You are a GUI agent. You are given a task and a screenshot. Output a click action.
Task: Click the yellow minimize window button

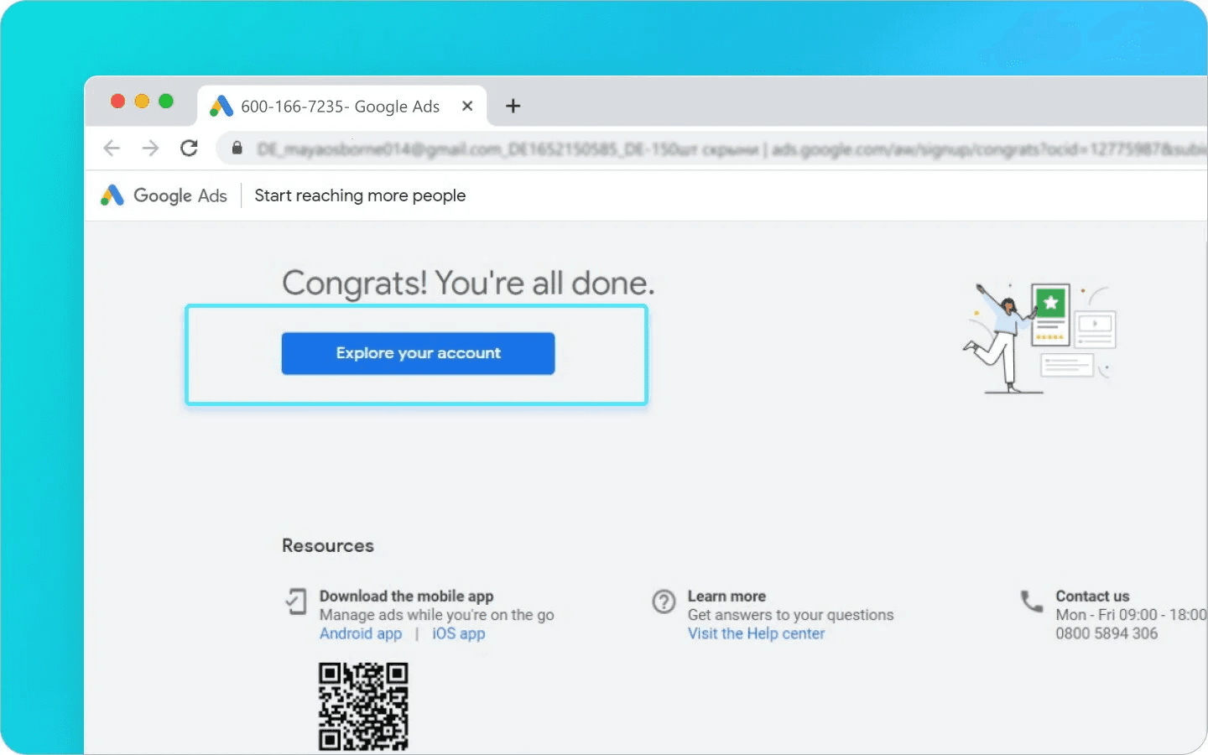[142, 101]
